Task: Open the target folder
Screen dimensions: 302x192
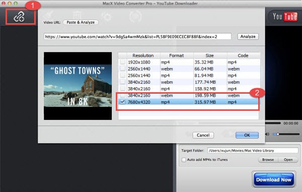Action: [288, 160]
